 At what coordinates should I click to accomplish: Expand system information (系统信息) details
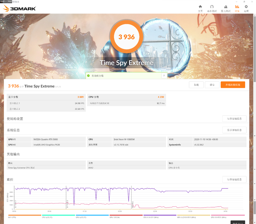click(234, 130)
